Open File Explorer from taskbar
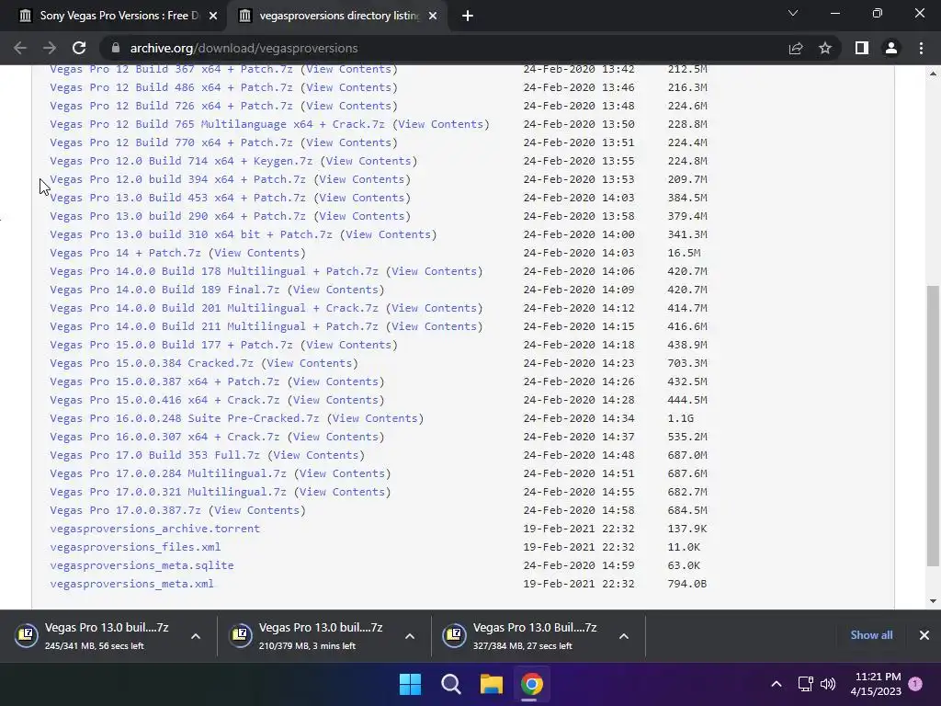The height and width of the screenshot is (706, 941). pos(491,684)
